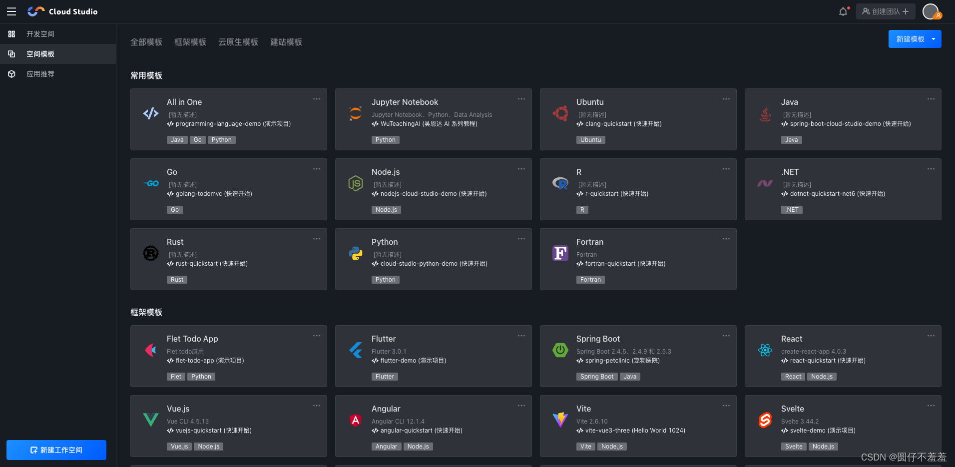Screen dimensions: 955x467
Task: Switch to the 建站模板 tab
Action: 286,42
